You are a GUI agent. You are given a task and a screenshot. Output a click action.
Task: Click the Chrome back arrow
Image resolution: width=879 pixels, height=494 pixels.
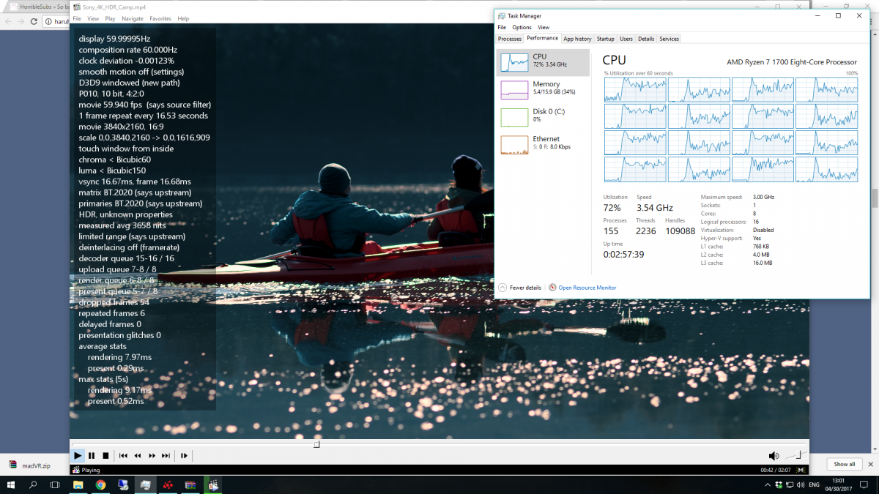coord(8,21)
